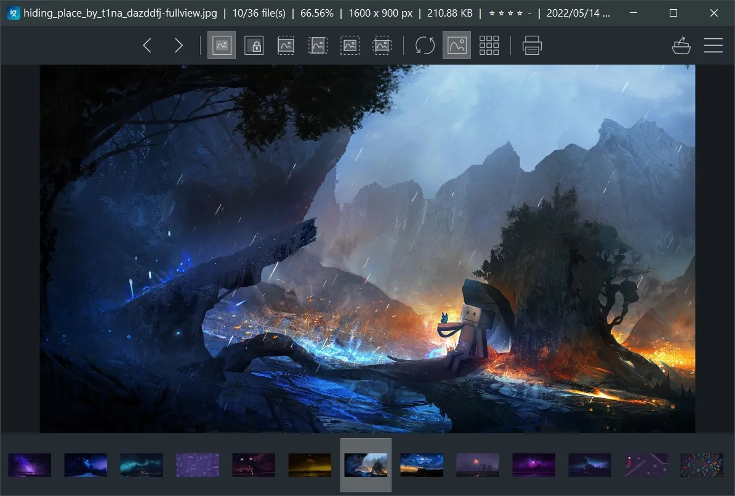This screenshot has height=496, width=735.
Task: Open the dark blue night road thumbnail
Action: (x=86, y=465)
